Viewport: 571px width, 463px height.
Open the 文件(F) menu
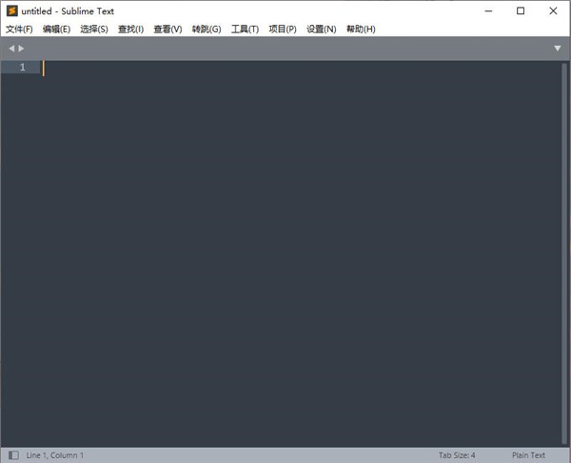tap(19, 30)
